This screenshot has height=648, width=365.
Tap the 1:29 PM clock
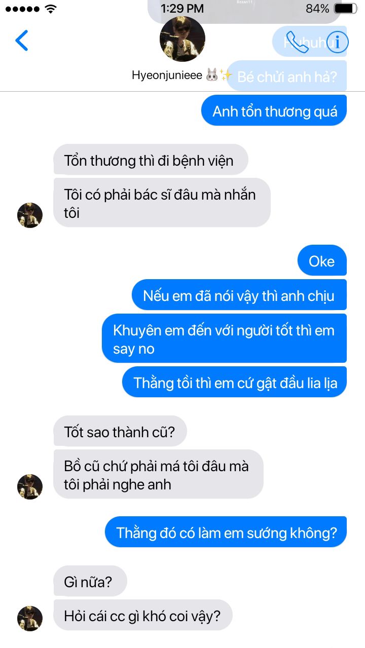pos(182,9)
